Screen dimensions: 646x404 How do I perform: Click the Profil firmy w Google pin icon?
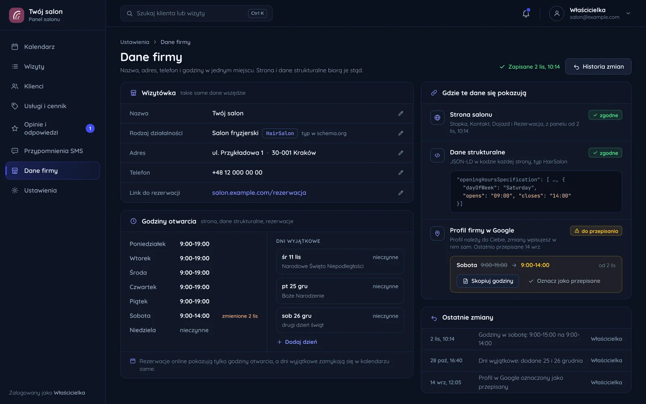pyautogui.click(x=437, y=233)
